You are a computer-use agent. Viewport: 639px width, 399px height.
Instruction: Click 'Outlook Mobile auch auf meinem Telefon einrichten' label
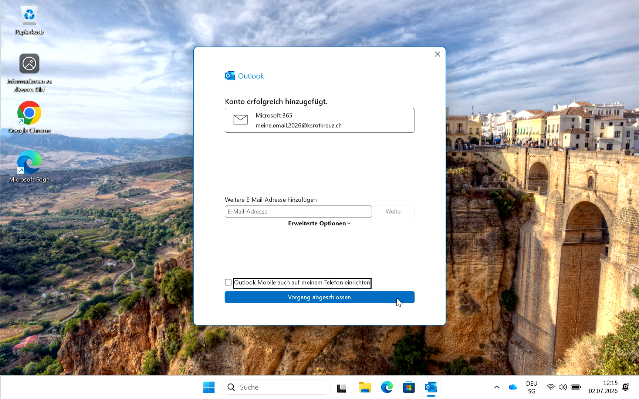(x=302, y=283)
